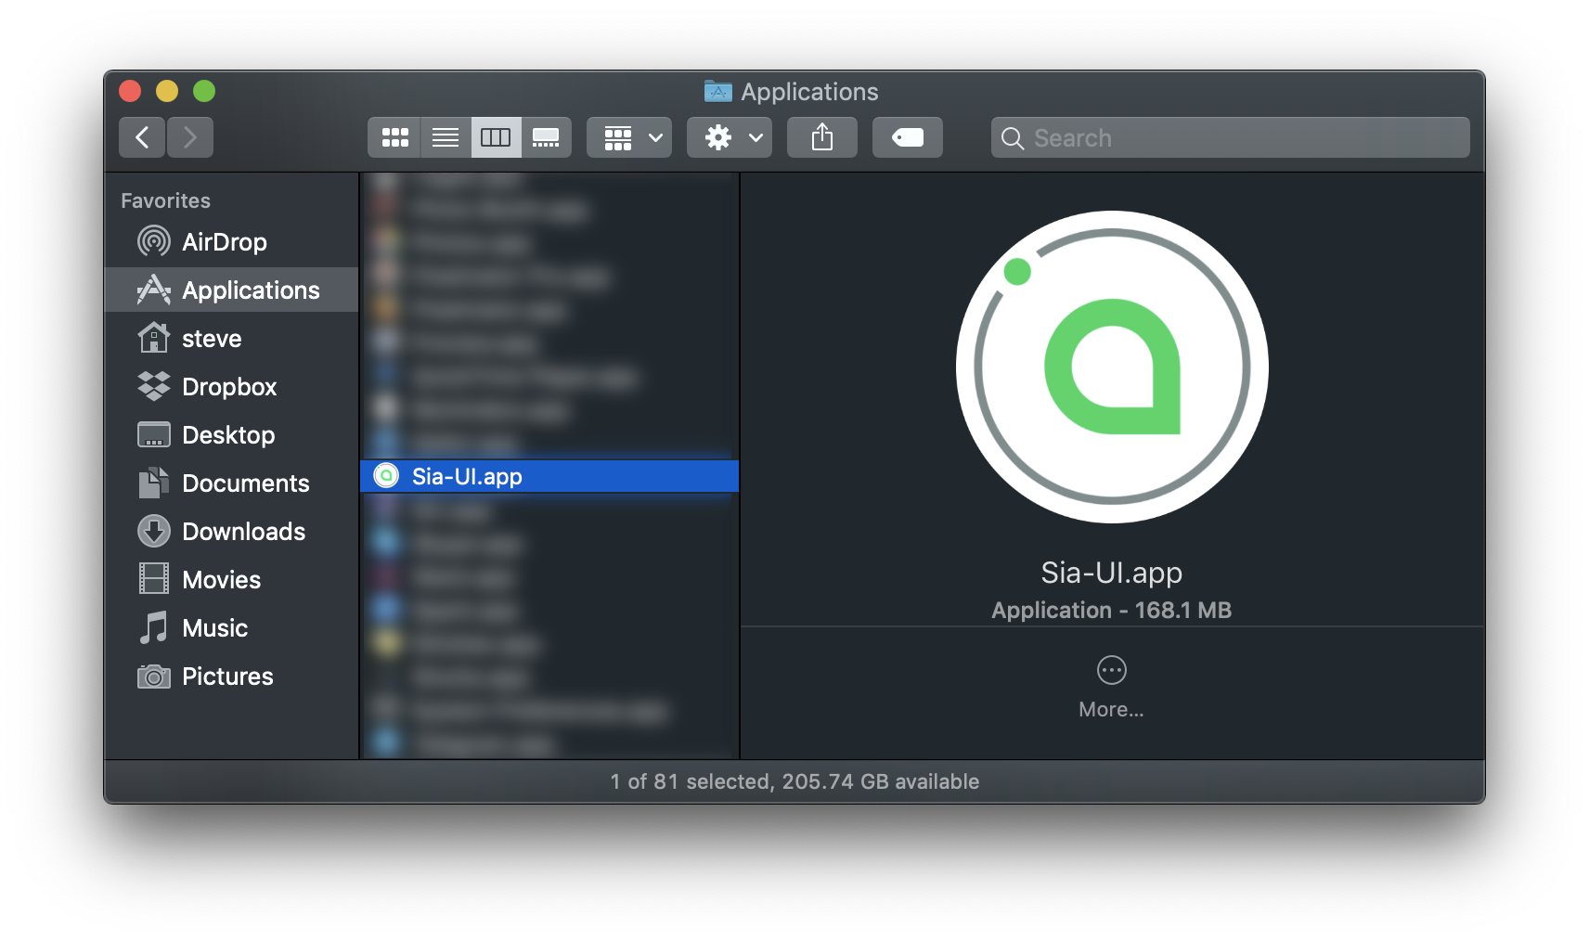Minimize the Finder window
The image size is (1589, 941).
point(167,91)
